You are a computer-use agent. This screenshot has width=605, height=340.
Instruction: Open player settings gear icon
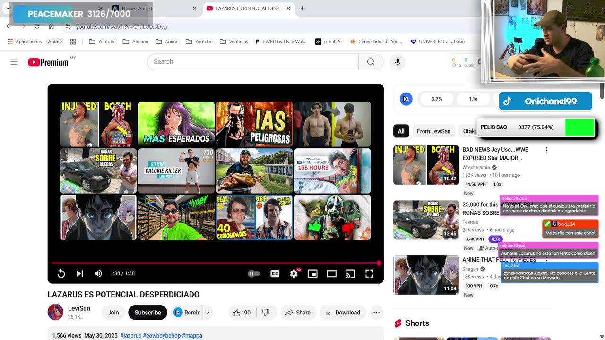(x=294, y=273)
